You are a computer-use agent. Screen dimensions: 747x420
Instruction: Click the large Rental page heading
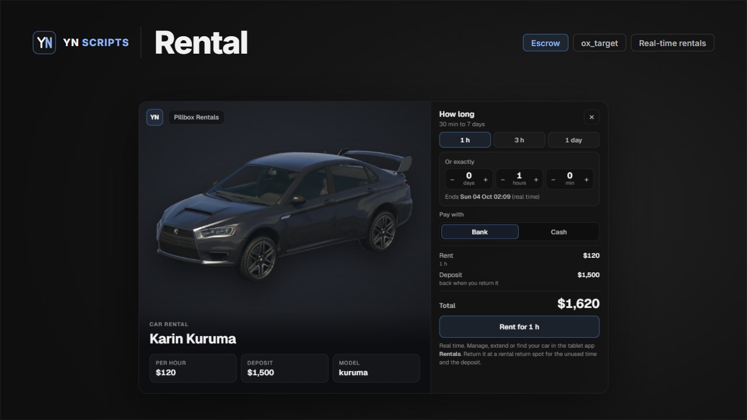[x=201, y=43]
